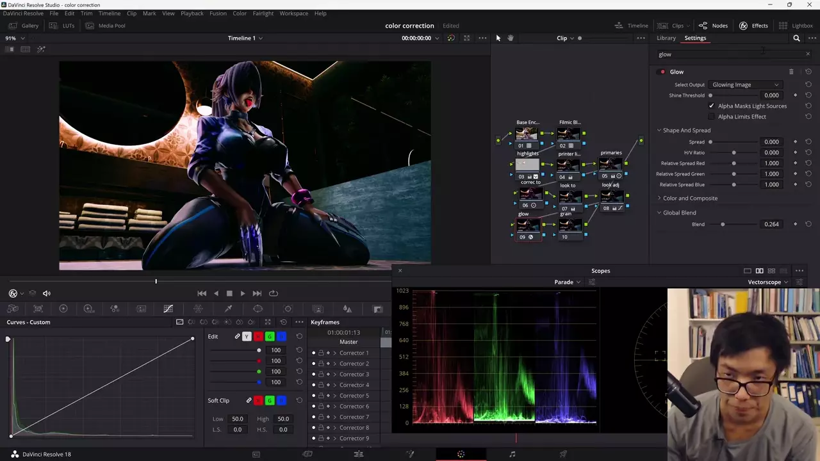
Task: Toggle the Y luminance curve channel
Action: coord(247,337)
